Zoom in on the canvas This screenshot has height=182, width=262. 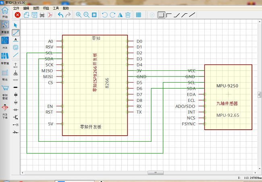pyautogui.click(x=79, y=15)
